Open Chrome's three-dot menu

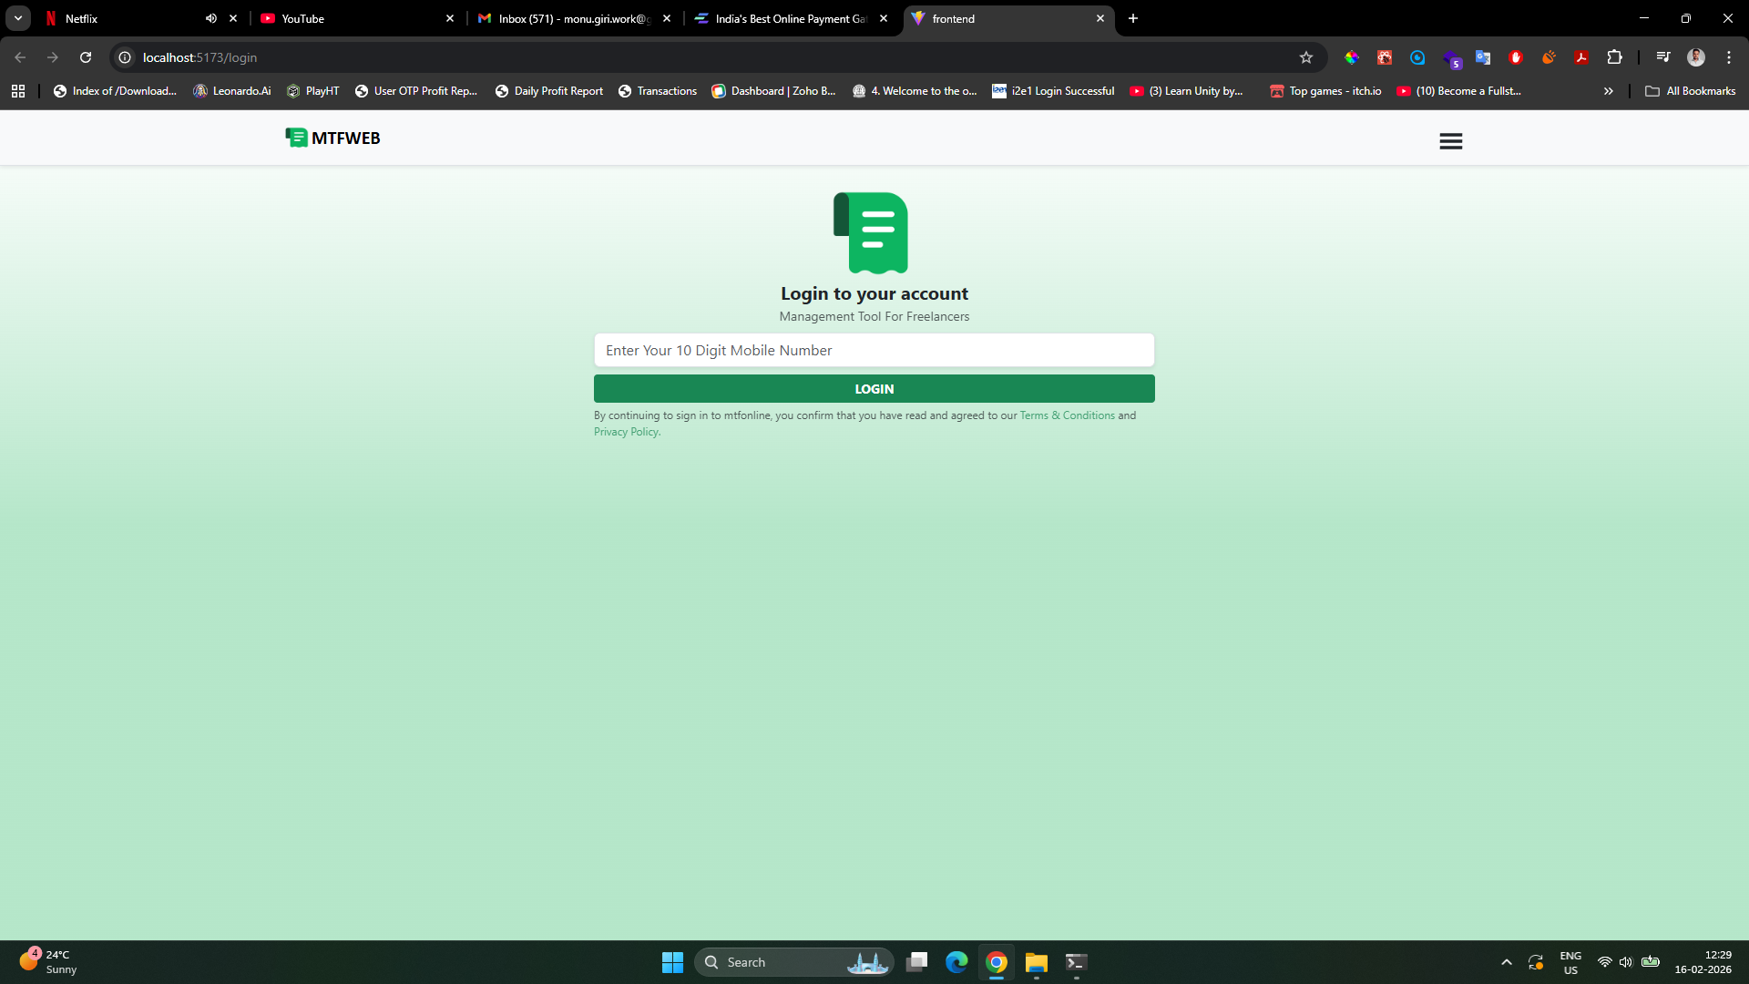(x=1728, y=57)
